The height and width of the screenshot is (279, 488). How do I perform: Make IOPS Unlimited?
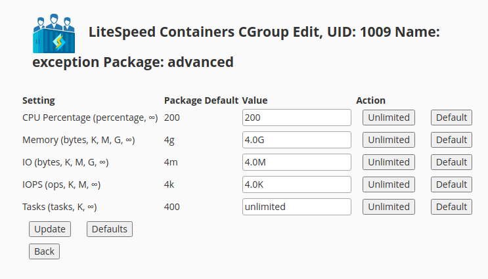coord(388,184)
